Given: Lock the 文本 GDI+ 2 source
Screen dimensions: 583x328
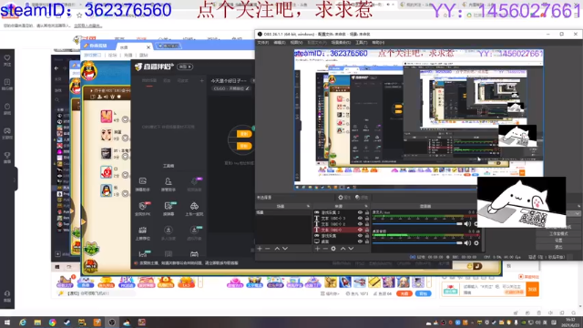Looking at the screenshot, I should coord(367,224).
